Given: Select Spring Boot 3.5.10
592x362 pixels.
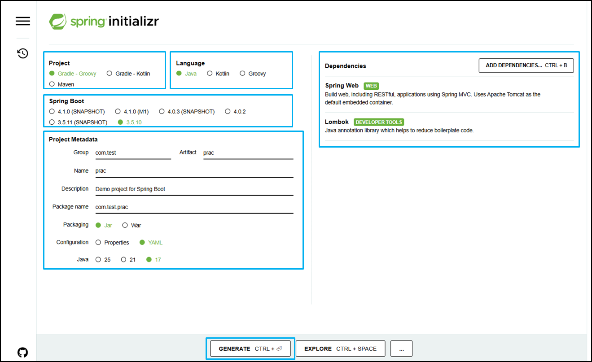Looking at the screenshot, I should (x=130, y=122).
